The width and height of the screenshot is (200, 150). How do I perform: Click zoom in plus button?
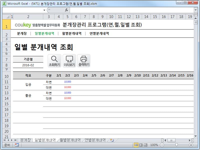click(x=191, y=145)
